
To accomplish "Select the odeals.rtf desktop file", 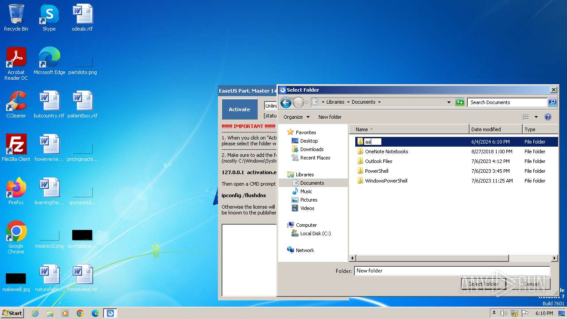I will pos(82,18).
